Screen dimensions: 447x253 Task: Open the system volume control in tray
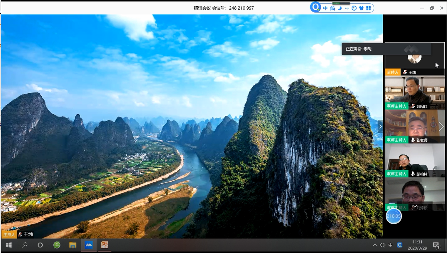(x=383, y=245)
